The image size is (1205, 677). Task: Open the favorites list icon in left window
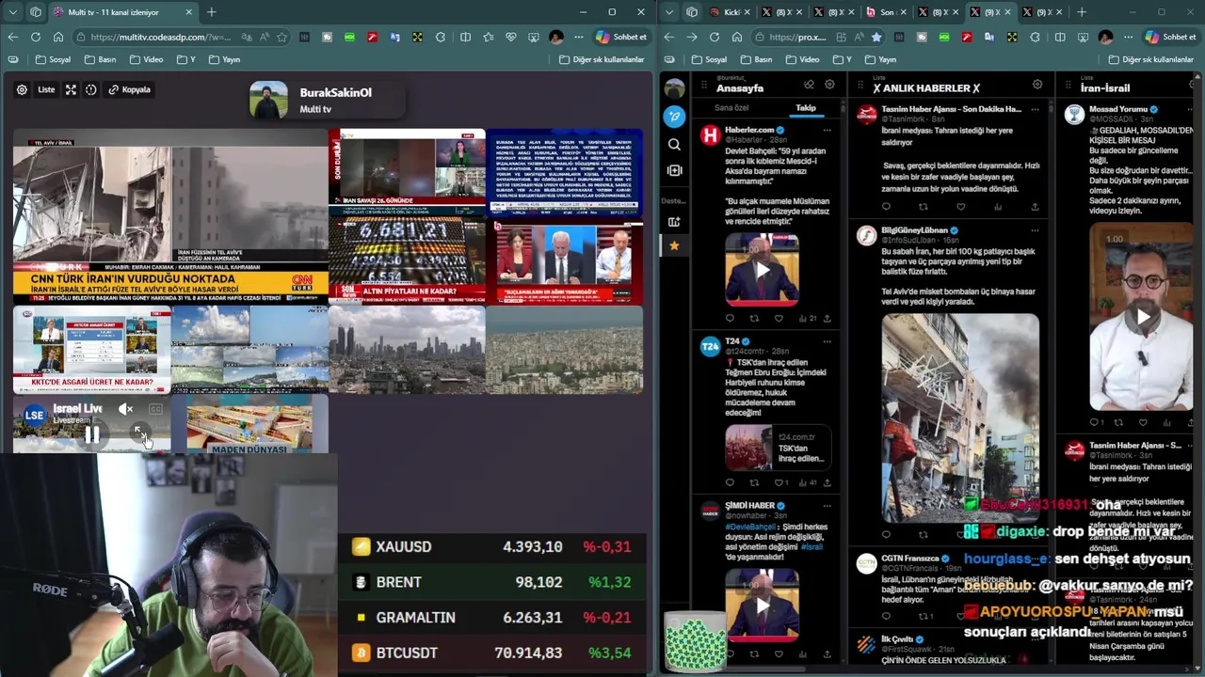[488, 37]
